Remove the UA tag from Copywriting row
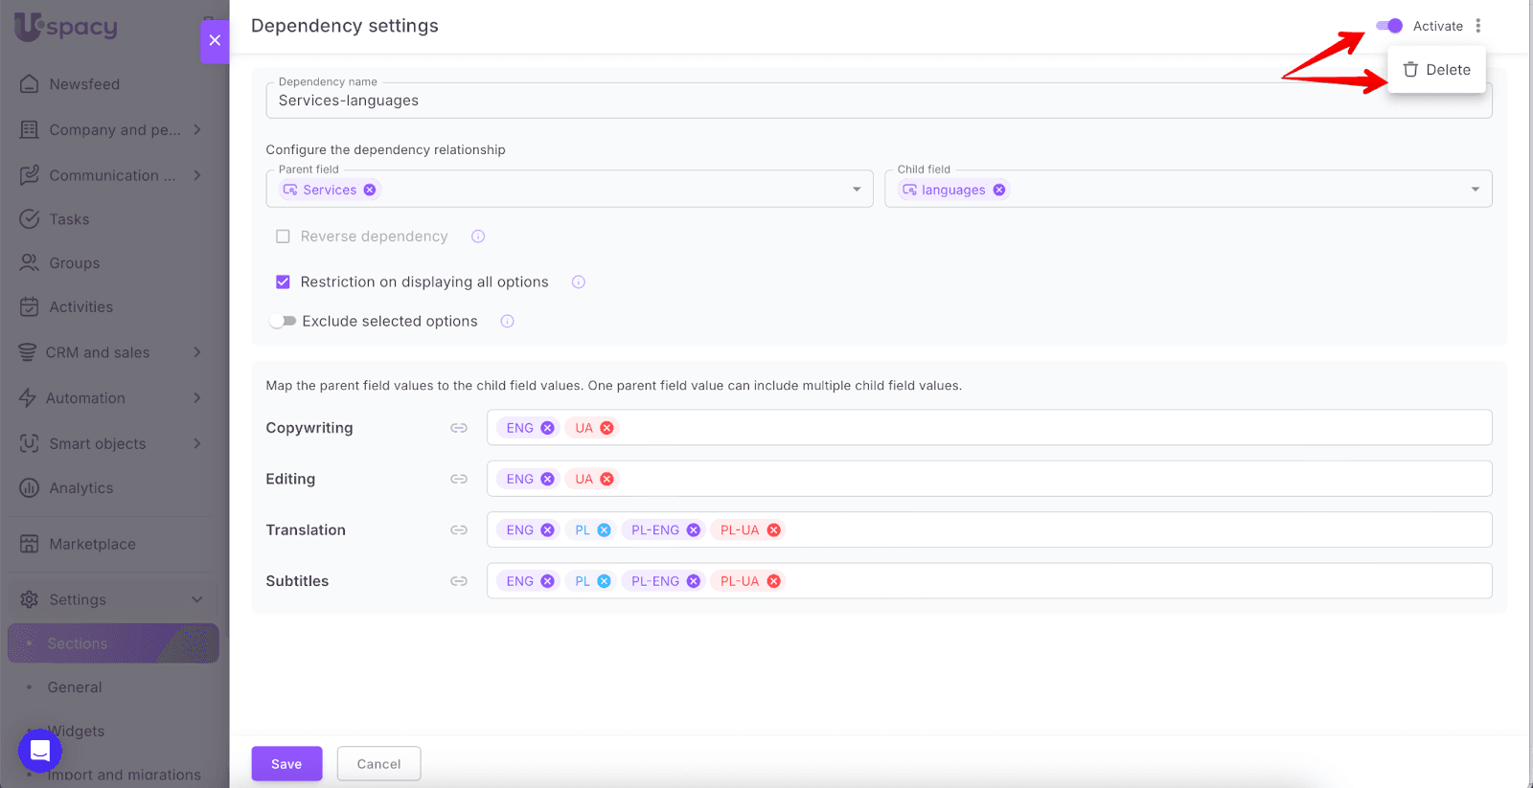This screenshot has width=1533, height=788. tap(606, 428)
